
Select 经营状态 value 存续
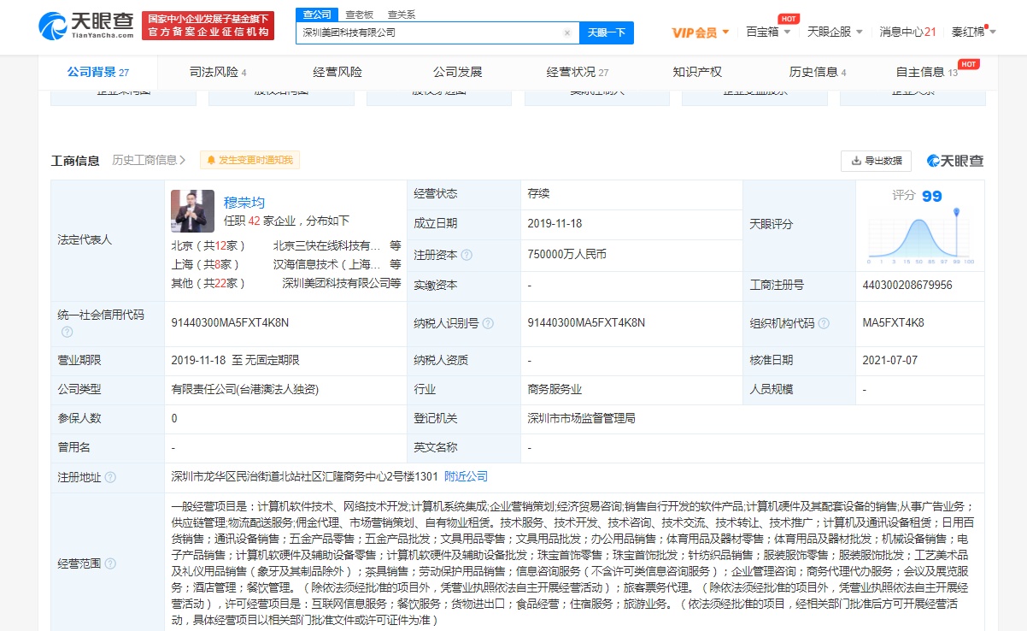(x=538, y=194)
